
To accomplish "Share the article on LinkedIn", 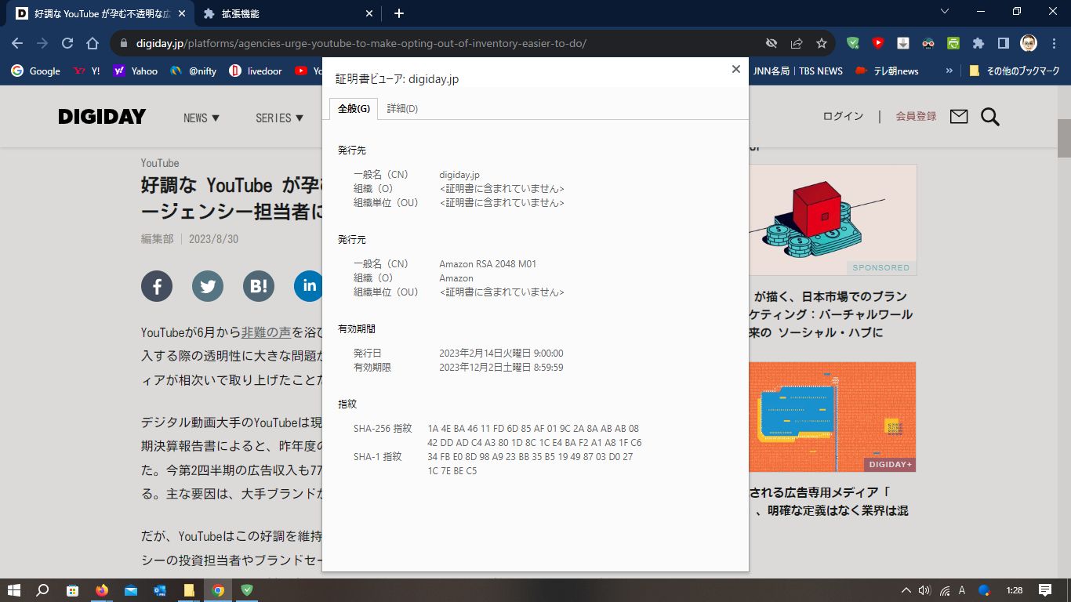I will click(308, 286).
